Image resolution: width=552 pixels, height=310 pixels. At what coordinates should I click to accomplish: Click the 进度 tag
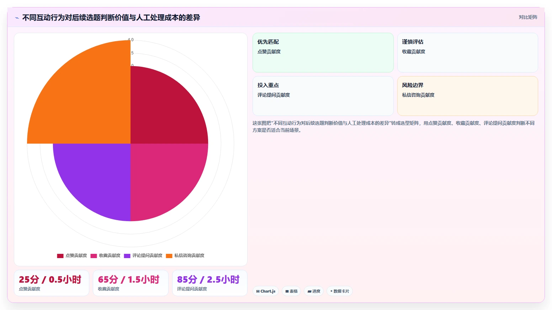[x=314, y=291]
